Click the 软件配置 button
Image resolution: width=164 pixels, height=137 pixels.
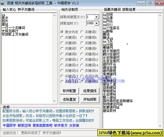click(x=69, y=91)
